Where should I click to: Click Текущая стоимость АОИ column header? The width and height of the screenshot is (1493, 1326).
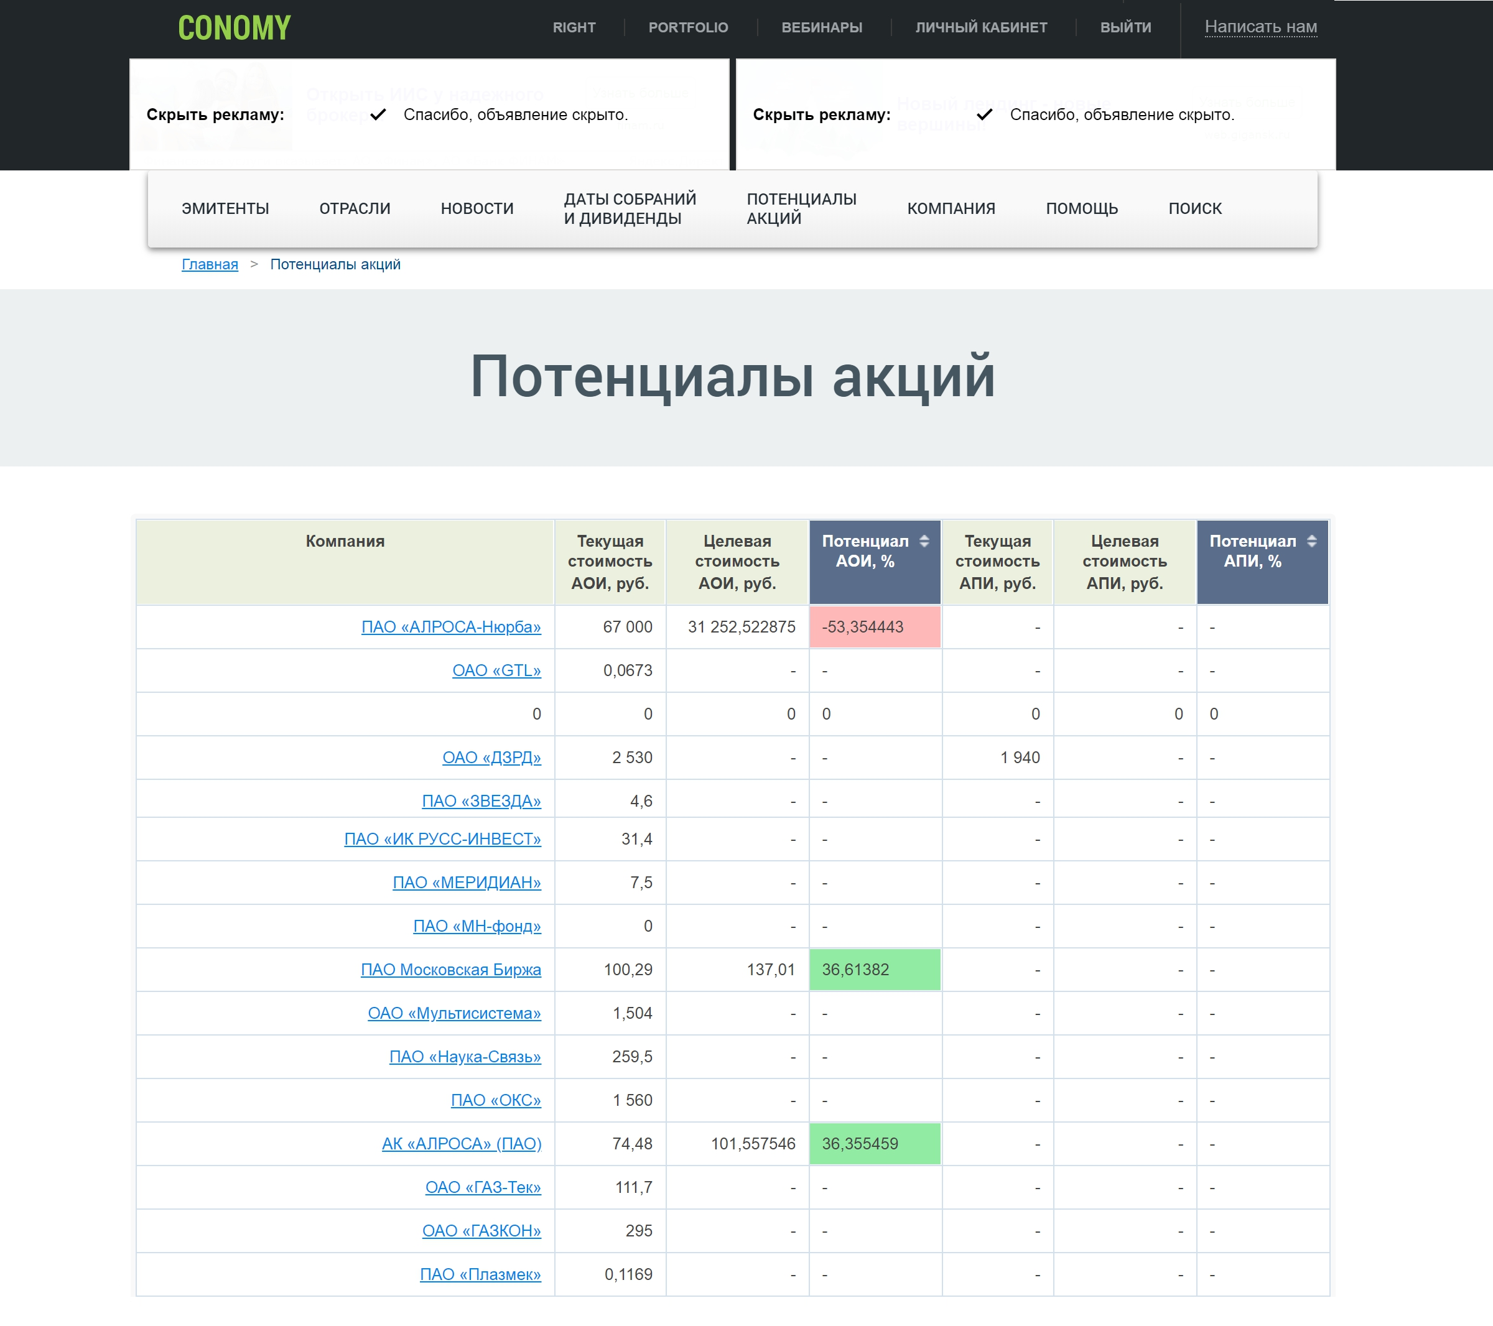pos(610,562)
